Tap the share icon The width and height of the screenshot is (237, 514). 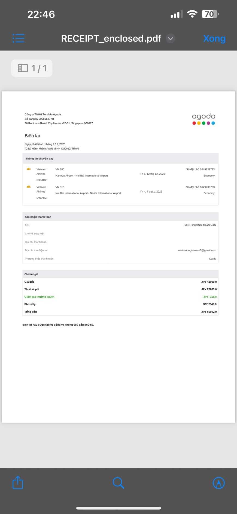(18, 483)
